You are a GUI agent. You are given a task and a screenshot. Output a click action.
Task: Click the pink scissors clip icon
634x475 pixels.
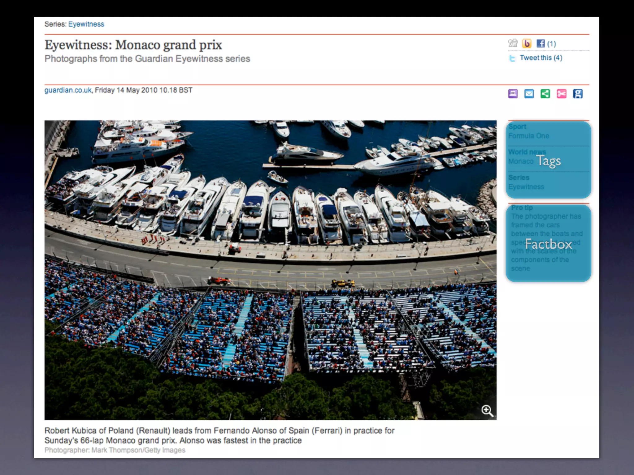tap(562, 93)
